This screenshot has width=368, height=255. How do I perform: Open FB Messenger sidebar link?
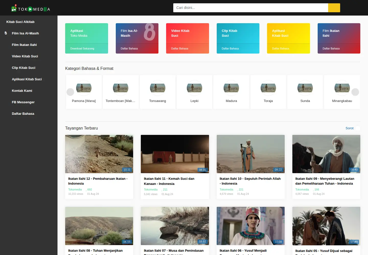(23, 102)
